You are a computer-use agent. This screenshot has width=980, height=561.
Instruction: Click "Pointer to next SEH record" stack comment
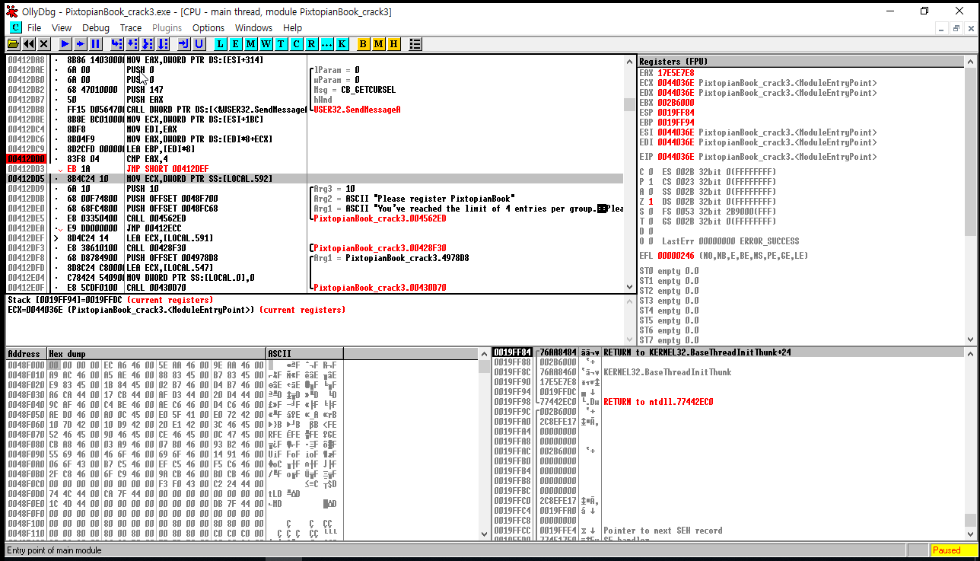663,531
